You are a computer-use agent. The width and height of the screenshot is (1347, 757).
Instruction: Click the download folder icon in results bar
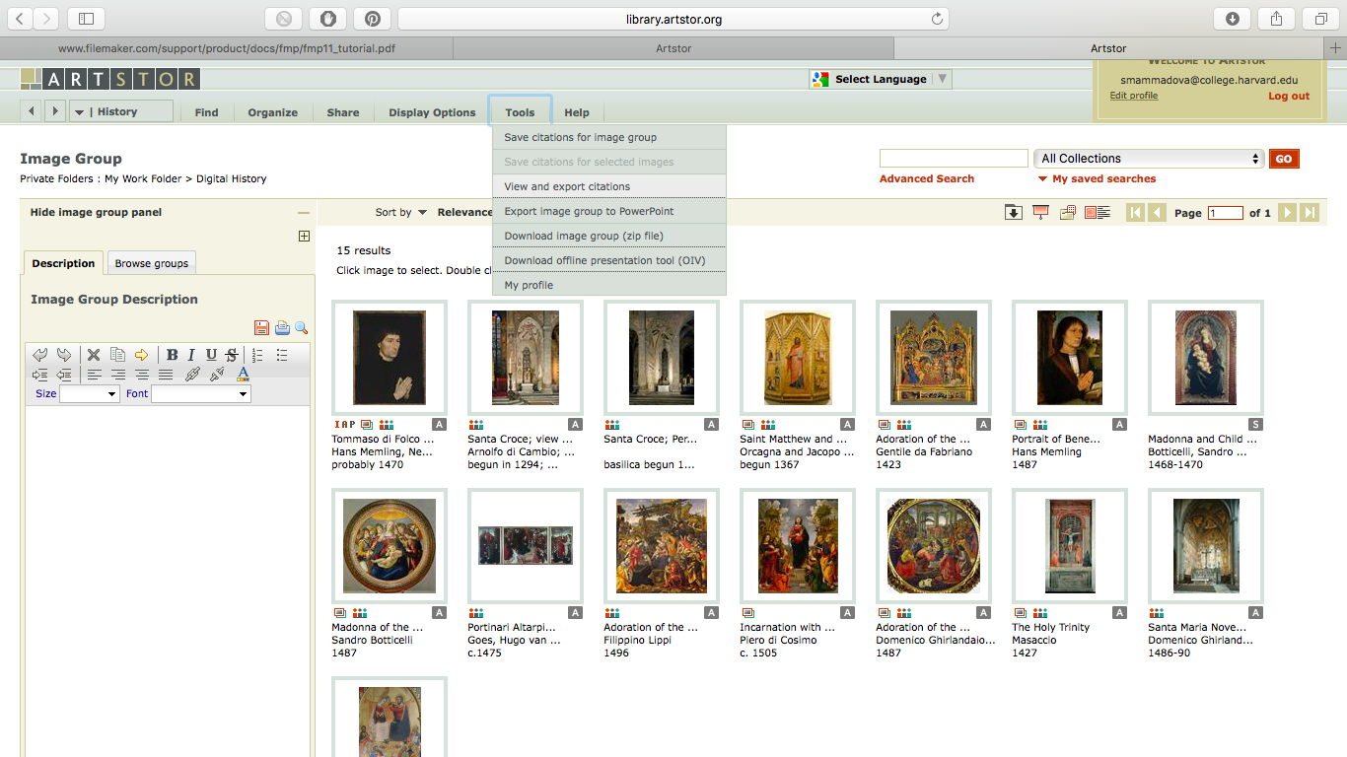point(1013,212)
